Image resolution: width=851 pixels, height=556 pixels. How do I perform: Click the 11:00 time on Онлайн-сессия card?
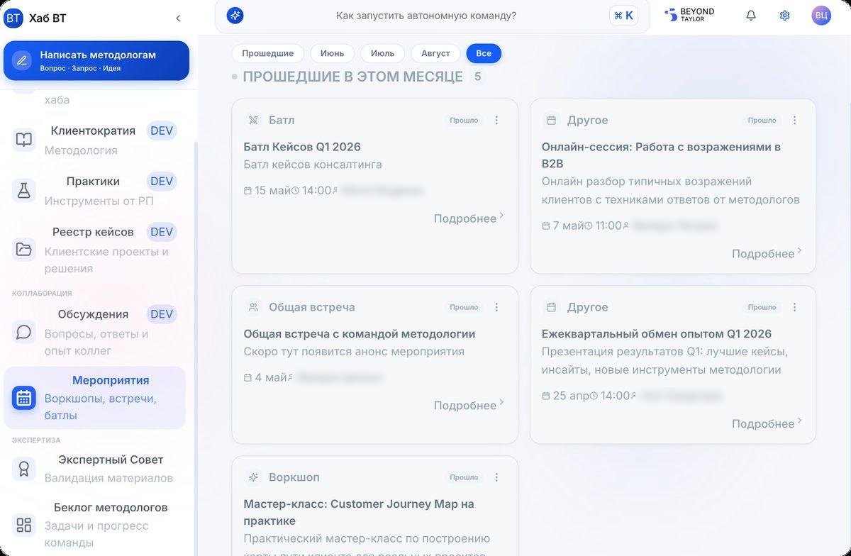coord(608,226)
